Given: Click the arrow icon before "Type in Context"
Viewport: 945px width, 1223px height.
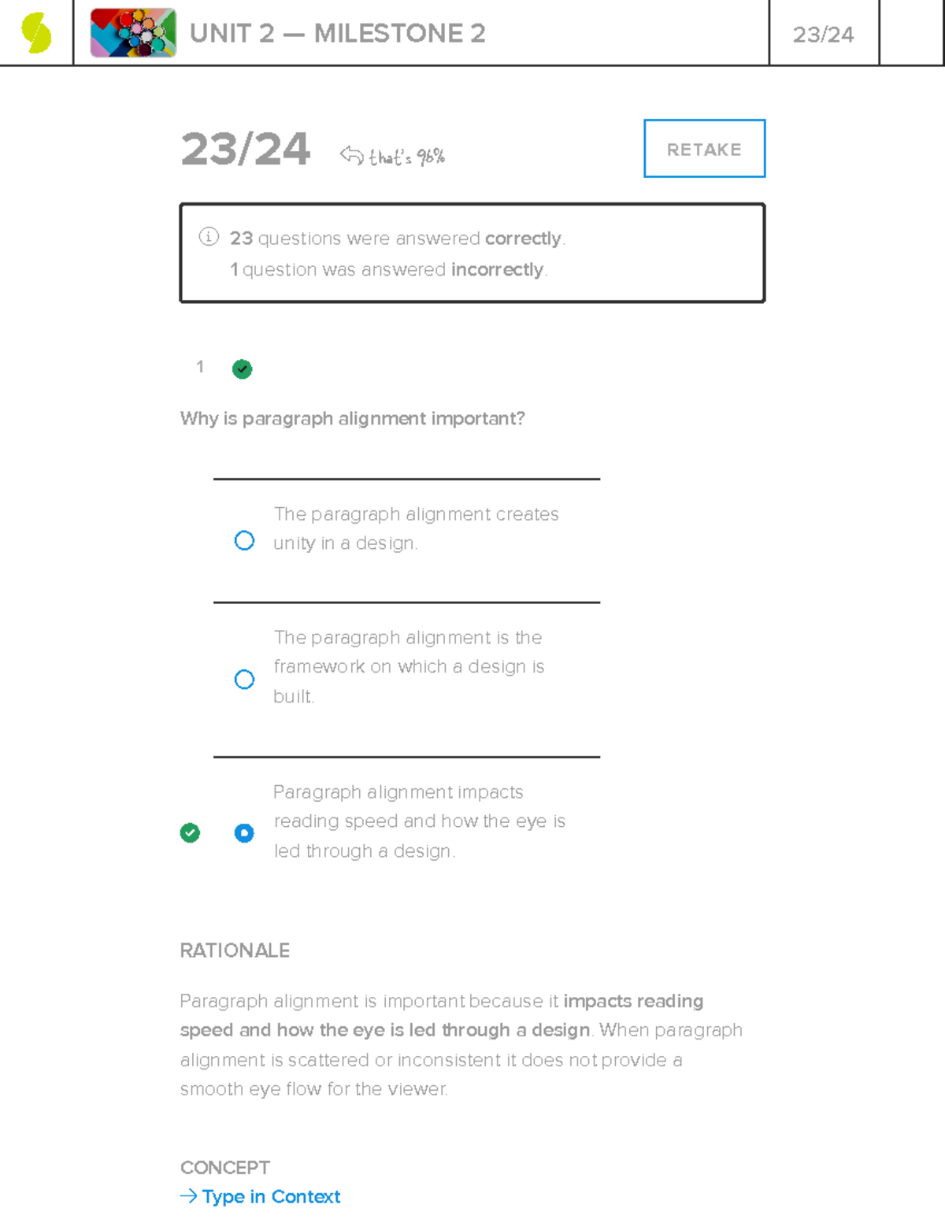Looking at the screenshot, I should click(187, 1196).
